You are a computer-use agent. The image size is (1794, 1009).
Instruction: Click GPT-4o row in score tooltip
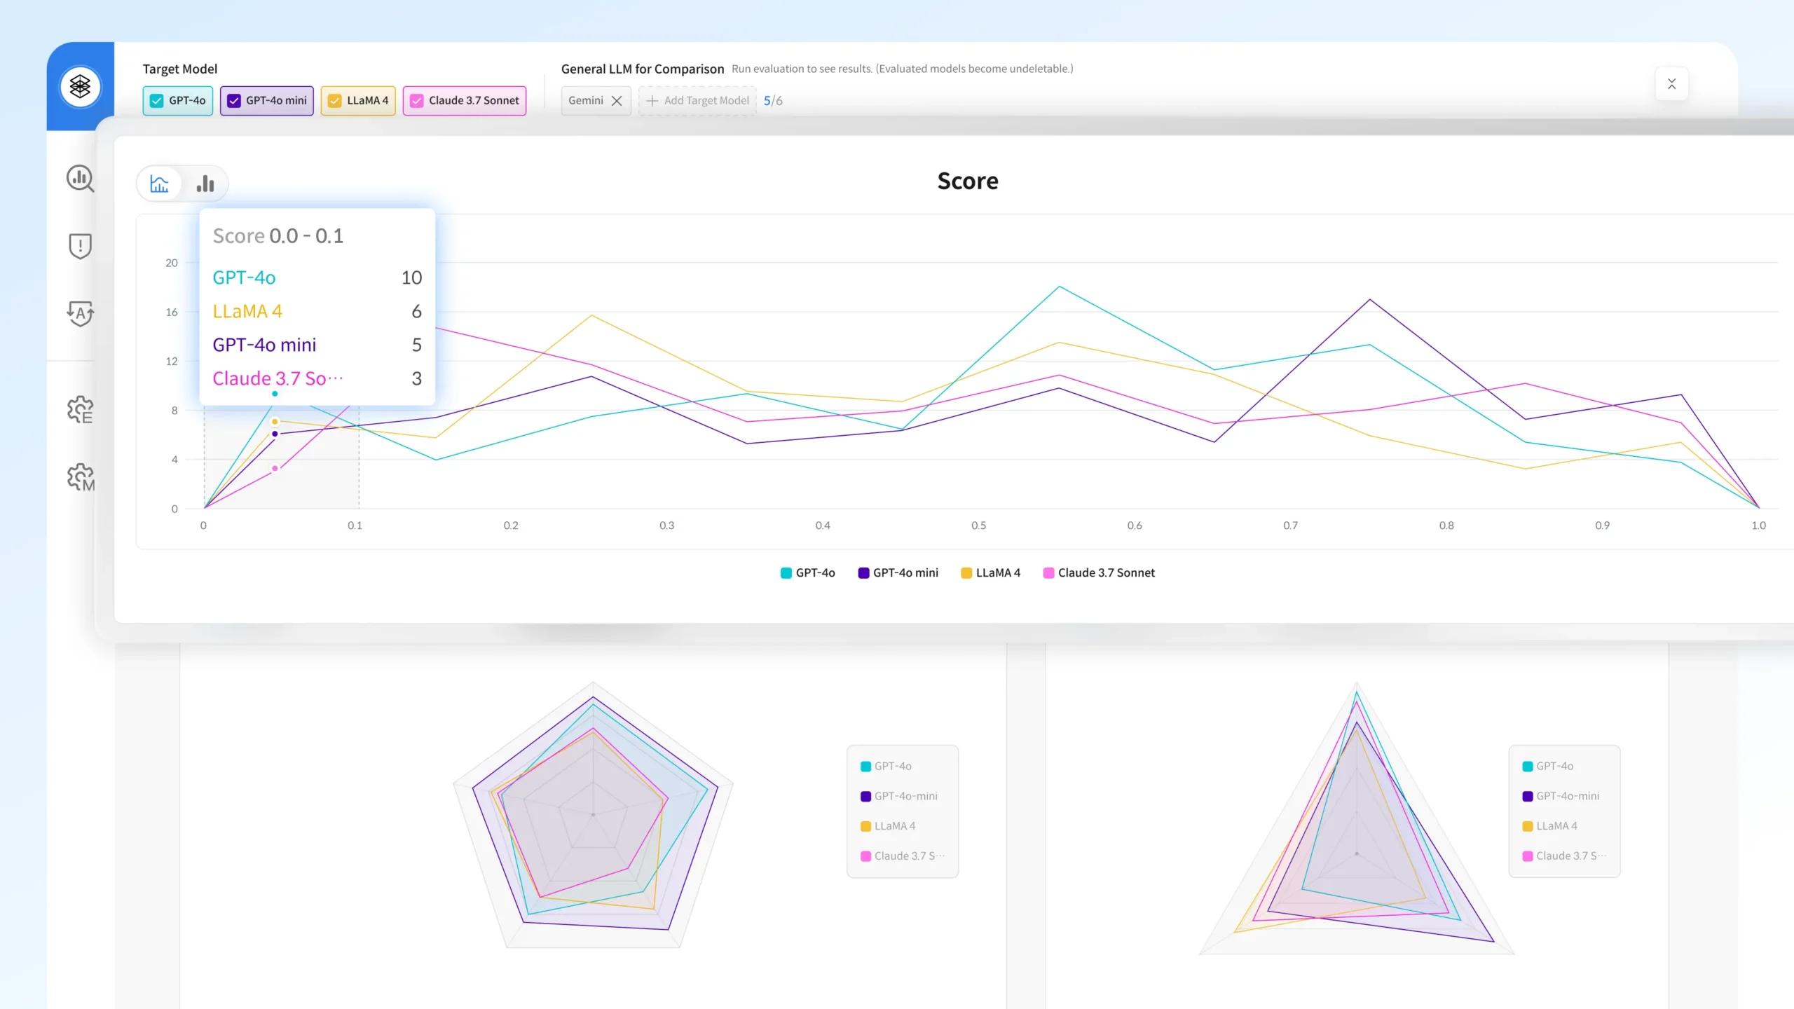coord(317,277)
